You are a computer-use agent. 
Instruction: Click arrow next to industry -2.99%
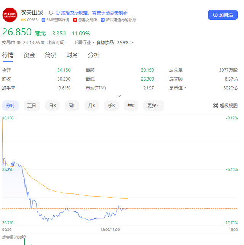(132, 43)
